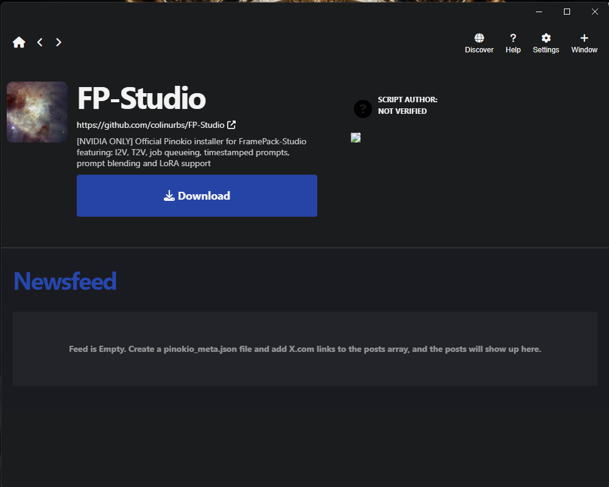Open the Discover page

(479, 43)
